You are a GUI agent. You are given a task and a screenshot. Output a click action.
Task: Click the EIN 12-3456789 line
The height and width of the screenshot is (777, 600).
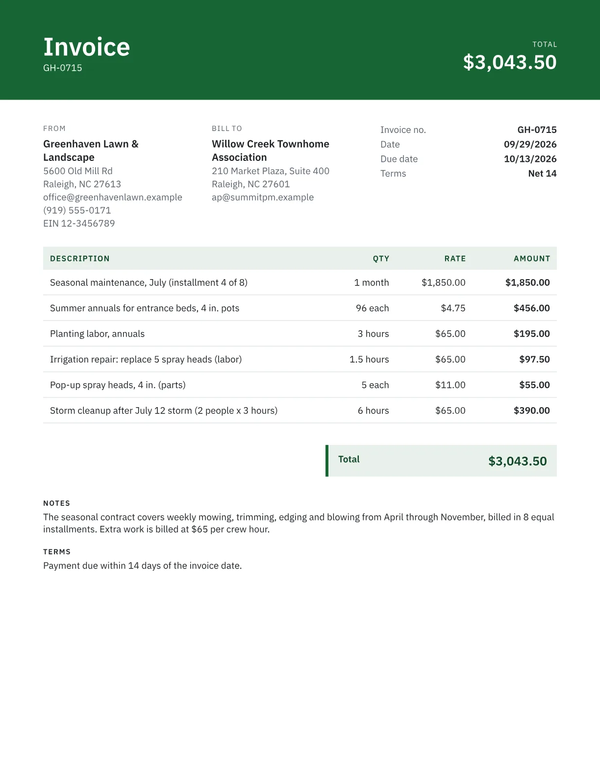pyautogui.click(x=79, y=223)
